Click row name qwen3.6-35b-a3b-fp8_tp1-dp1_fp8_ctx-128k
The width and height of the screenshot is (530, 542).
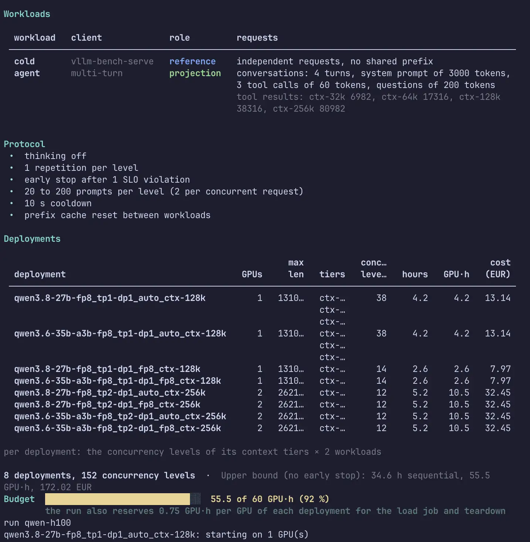[118, 381]
